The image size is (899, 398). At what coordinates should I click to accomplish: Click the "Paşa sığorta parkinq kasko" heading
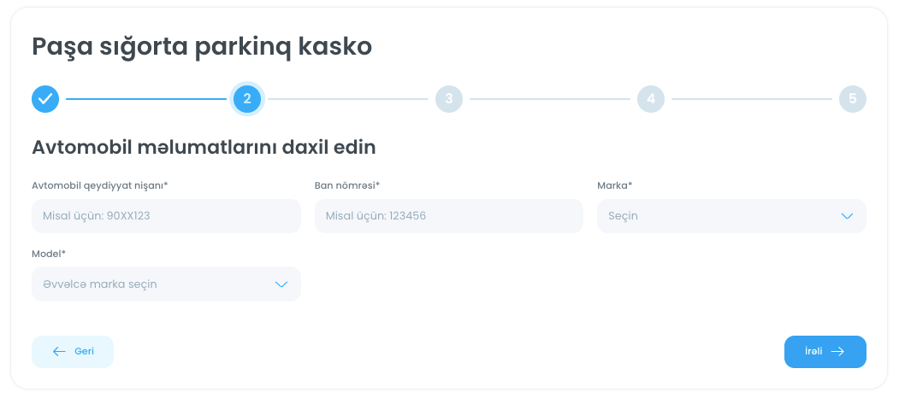pos(202,46)
